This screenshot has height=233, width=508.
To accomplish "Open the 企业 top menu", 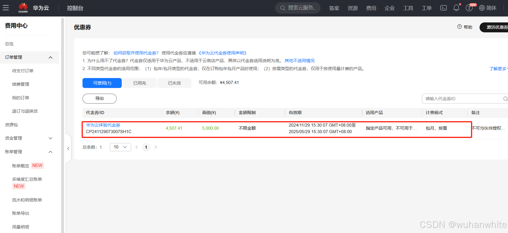I will pos(390,8).
